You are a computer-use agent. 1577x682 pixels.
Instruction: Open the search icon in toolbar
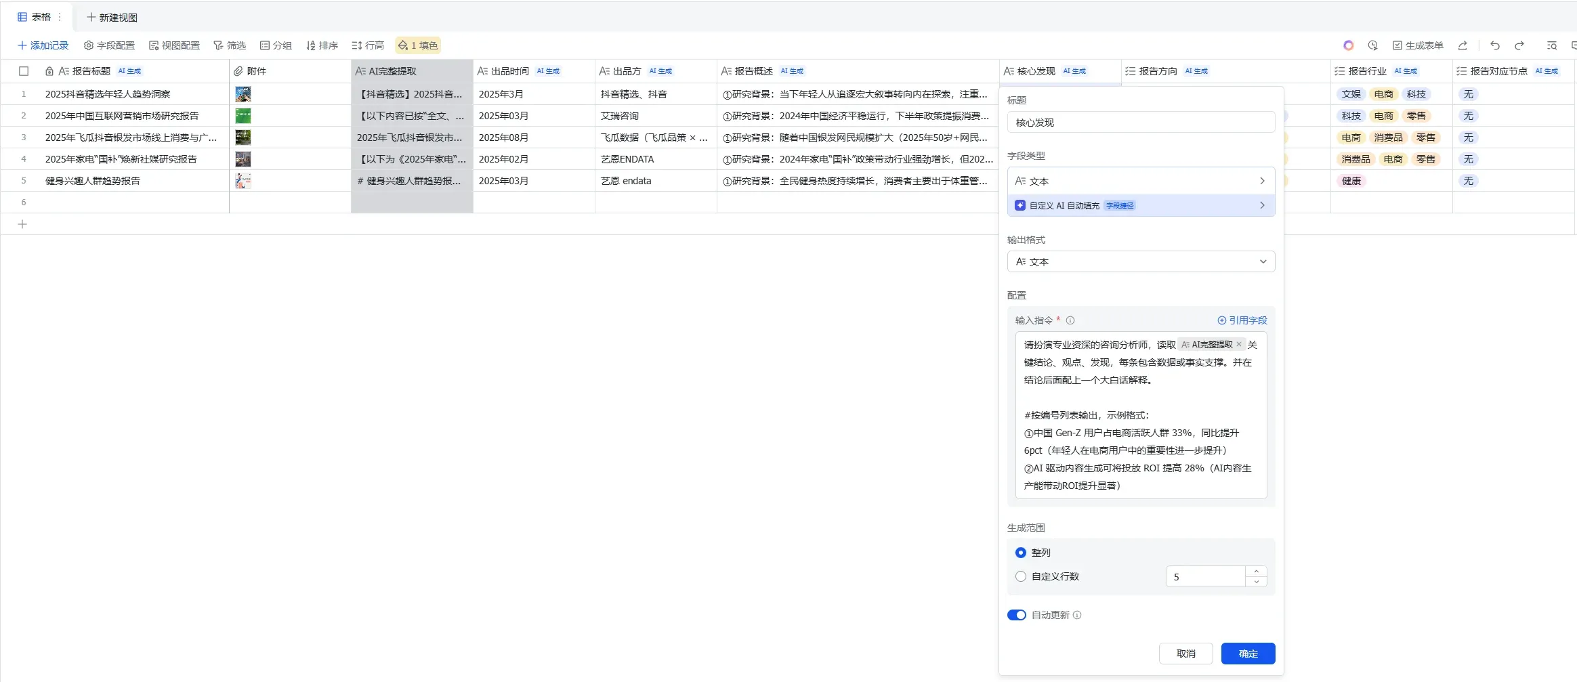coord(1551,45)
